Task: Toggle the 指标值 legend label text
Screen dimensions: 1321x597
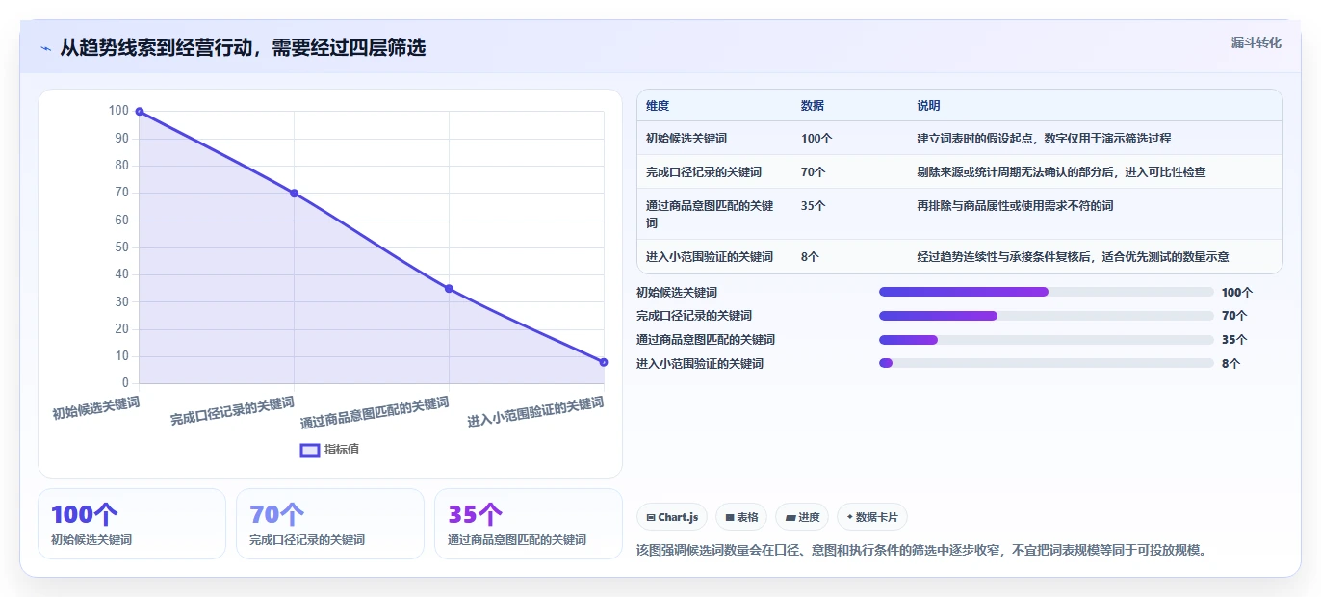Action: tap(342, 450)
